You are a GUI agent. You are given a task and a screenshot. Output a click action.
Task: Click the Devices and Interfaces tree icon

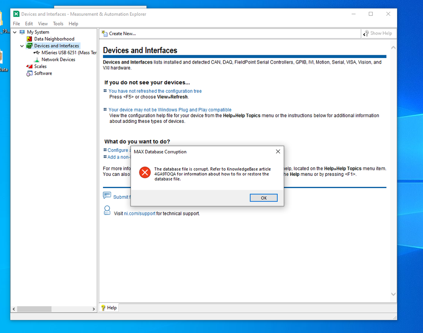point(29,46)
